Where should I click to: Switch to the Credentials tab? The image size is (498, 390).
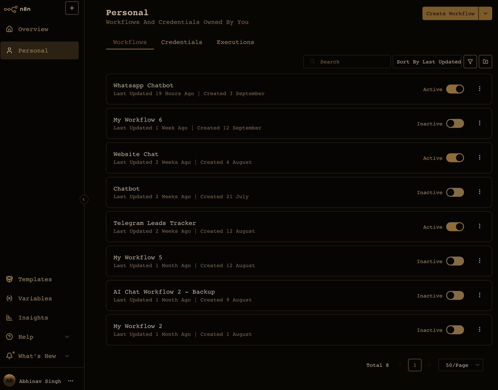(182, 42)
